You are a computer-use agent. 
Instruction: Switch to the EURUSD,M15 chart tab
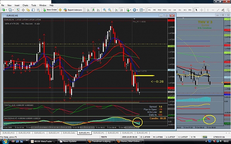point(9,133)
